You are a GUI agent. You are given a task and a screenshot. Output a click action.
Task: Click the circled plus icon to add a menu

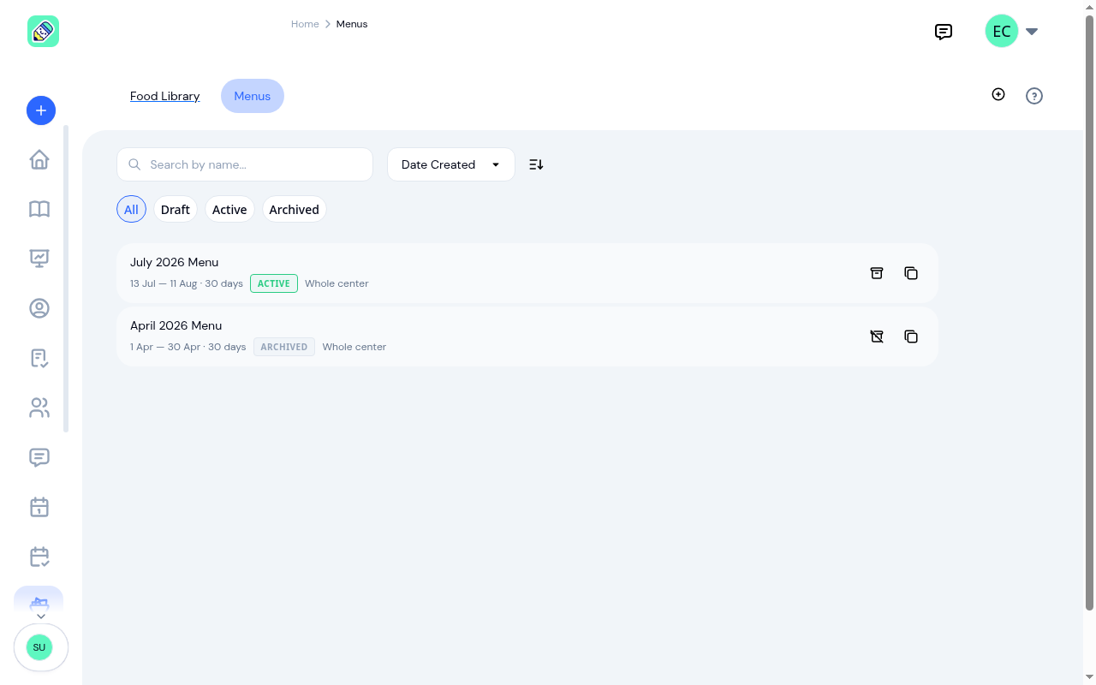coord(998,94)
